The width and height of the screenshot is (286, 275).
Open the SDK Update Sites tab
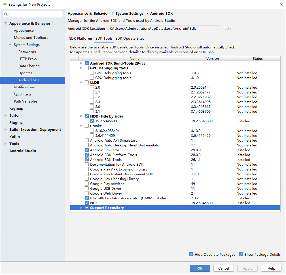(x=130, y=39)
